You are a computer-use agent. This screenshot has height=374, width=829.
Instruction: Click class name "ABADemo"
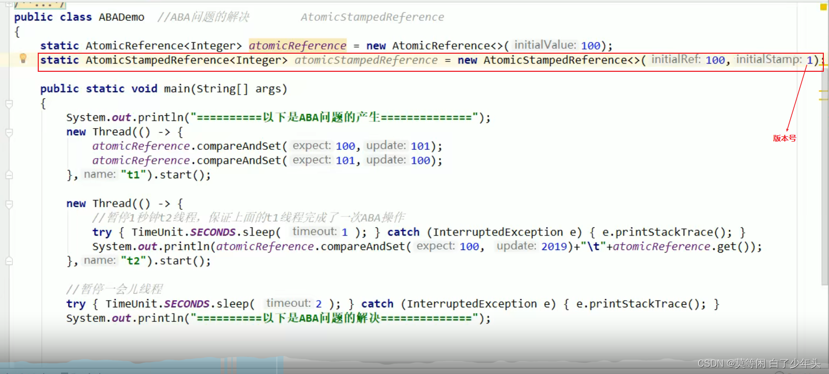(121, 17)
